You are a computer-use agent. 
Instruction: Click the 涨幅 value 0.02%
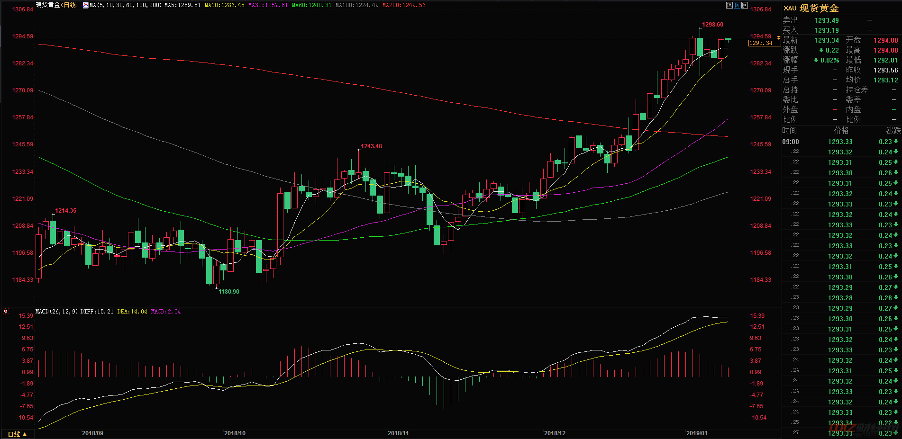[x=827, y=60]
